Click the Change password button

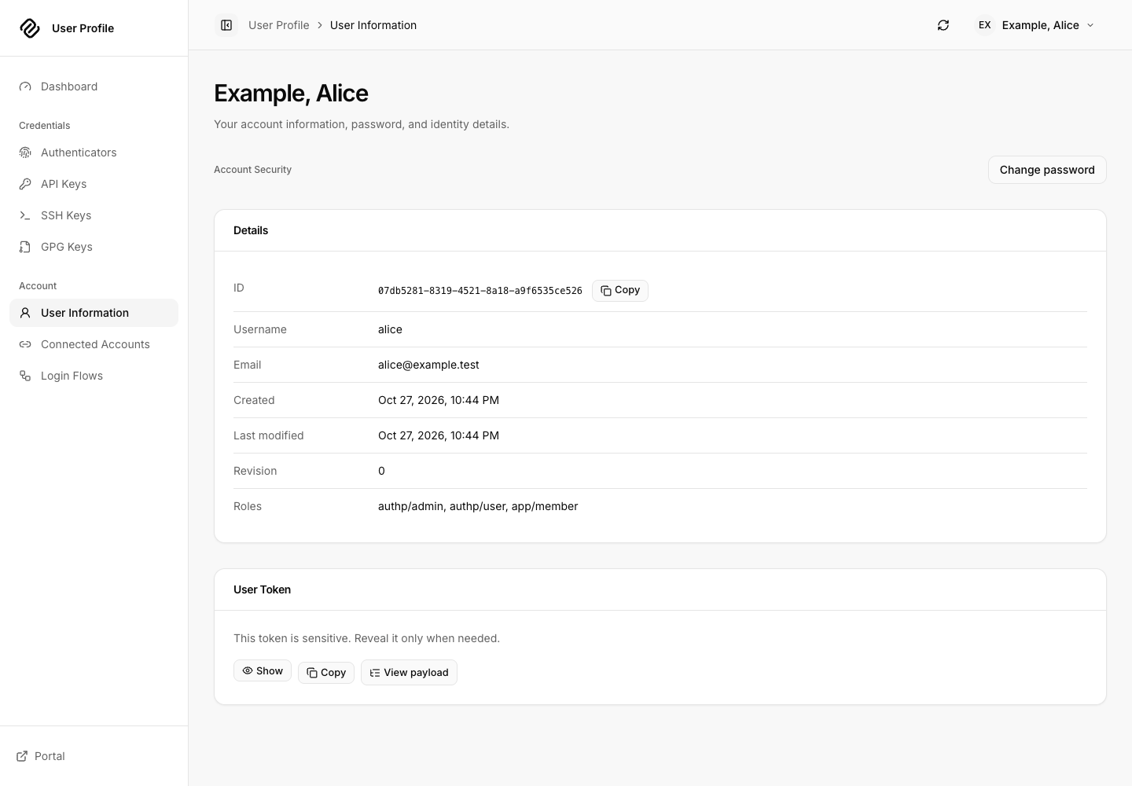(1047, 170)
